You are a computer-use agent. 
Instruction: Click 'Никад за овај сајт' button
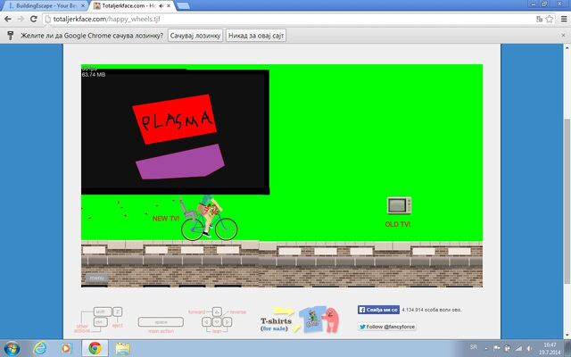(x=256, y=36)
